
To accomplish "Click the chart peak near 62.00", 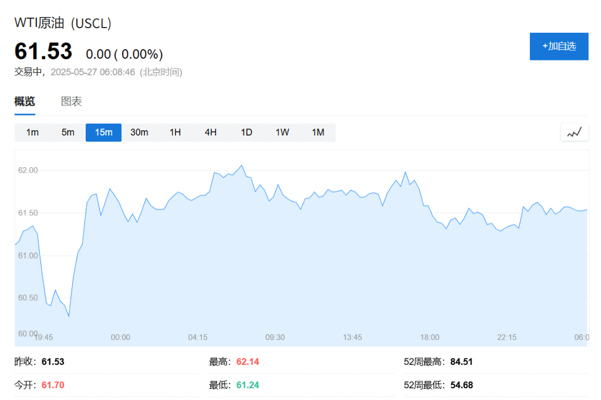I will (x=241, y=165).
